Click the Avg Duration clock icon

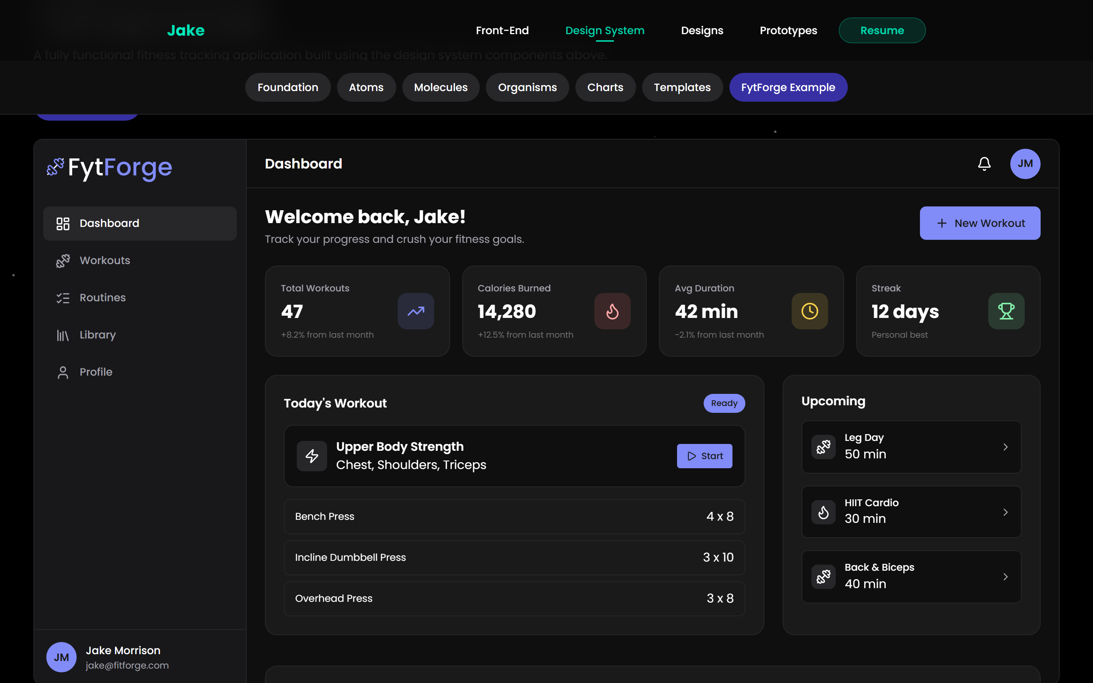pos(810,311)
